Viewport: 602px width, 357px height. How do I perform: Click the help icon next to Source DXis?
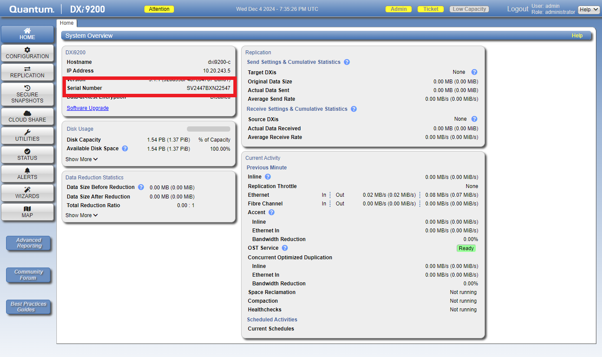click(x=474, y=119)
